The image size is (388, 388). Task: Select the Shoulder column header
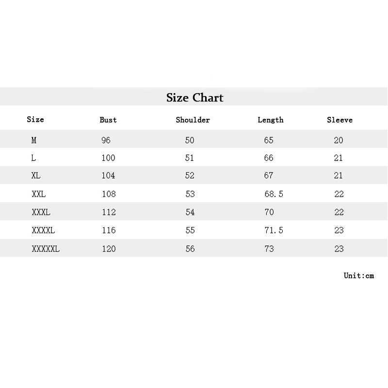193,120
